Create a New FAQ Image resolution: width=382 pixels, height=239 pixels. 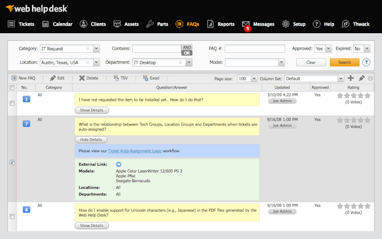pos(24,78)
